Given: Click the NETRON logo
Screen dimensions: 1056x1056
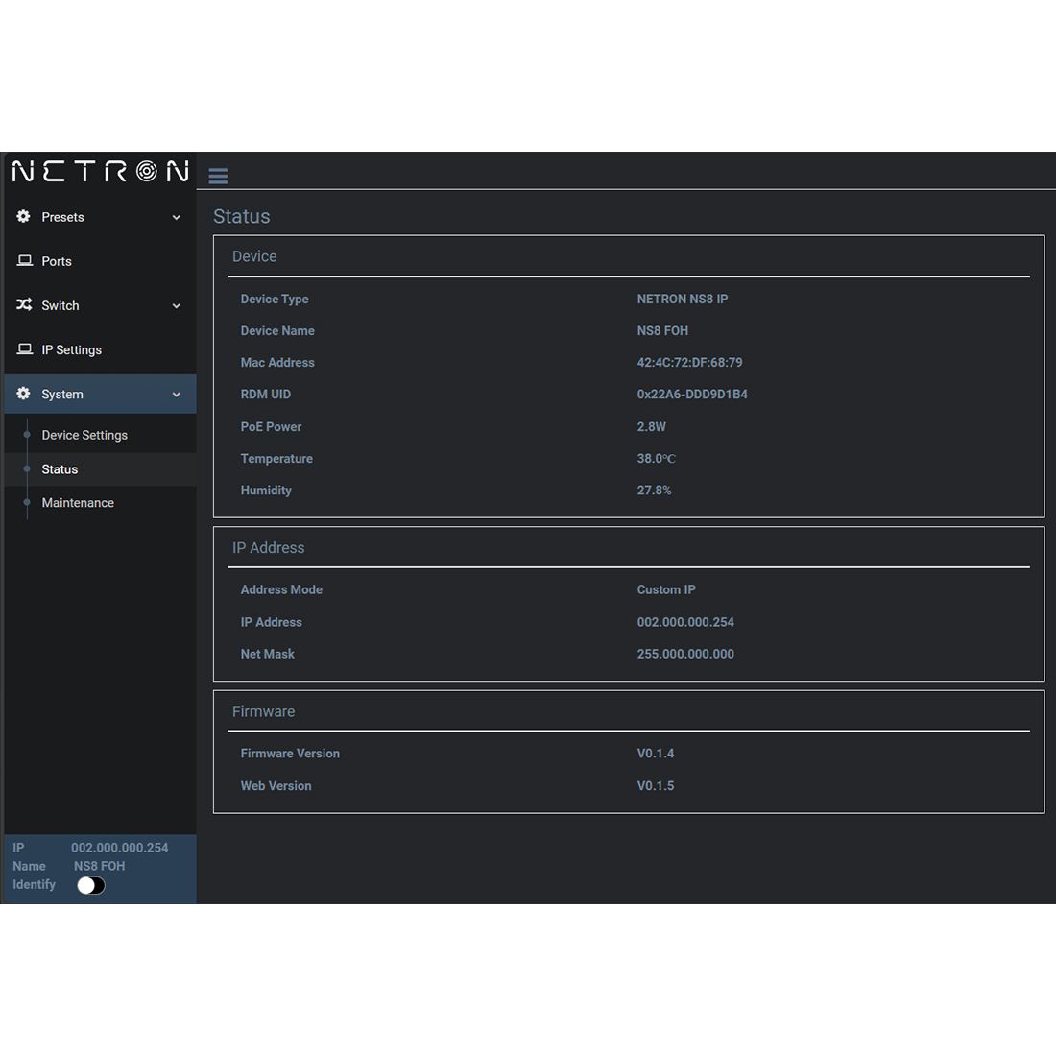Looking at the screenshot, I should click(x=100, y=172).
